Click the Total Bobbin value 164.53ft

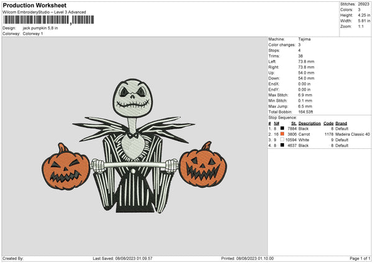(306, 112)
